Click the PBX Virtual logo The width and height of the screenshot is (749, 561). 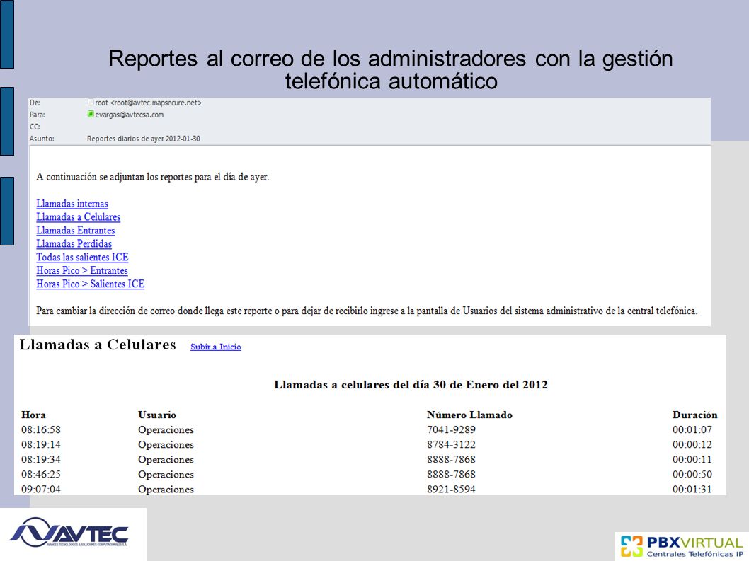[682, 547]
